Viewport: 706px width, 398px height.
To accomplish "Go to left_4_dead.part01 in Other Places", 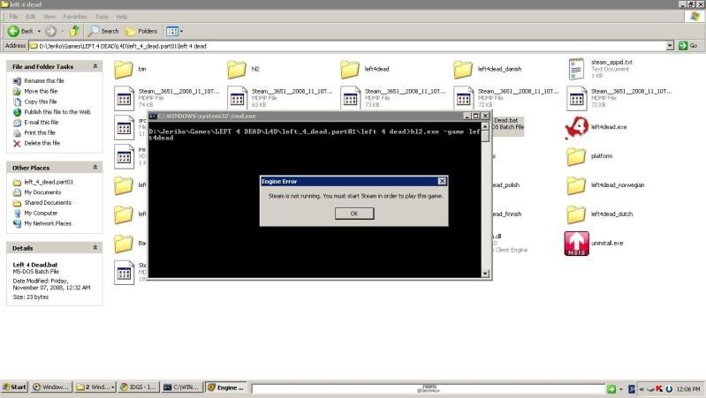I will pos(49,182).
